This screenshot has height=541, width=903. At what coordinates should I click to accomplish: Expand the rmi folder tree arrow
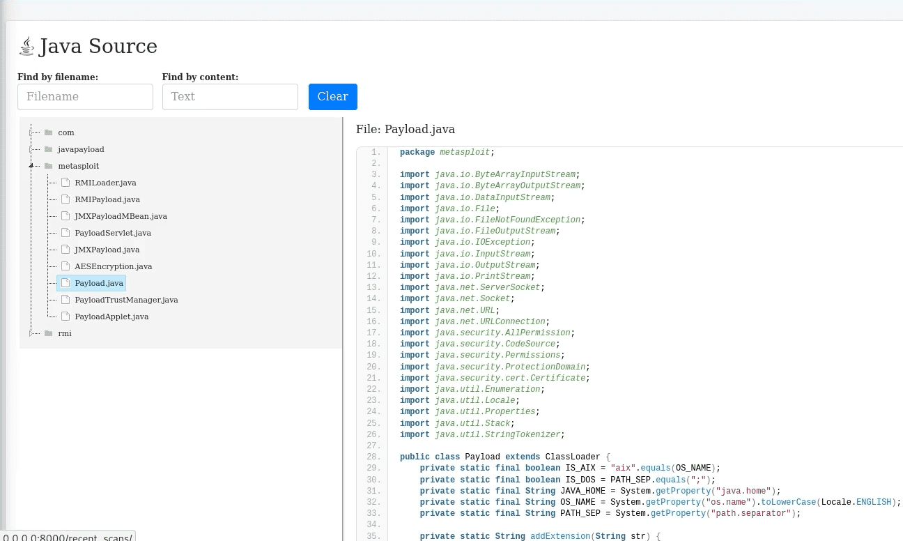pyautogui.click(x=31, y=333)
